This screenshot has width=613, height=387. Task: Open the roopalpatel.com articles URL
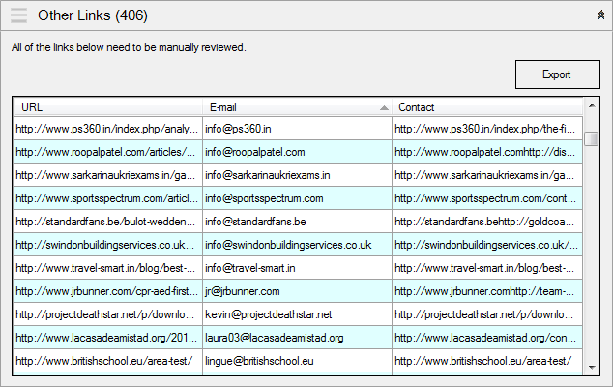pyautogui.click(x=108, y=152)
